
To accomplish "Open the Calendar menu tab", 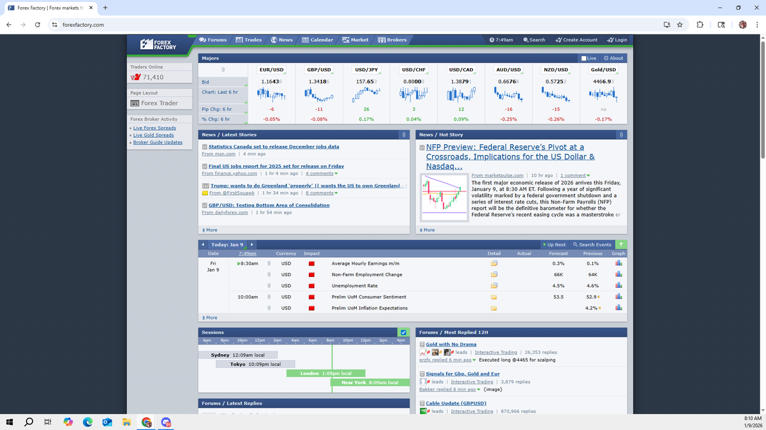I will tap(317, 40).
